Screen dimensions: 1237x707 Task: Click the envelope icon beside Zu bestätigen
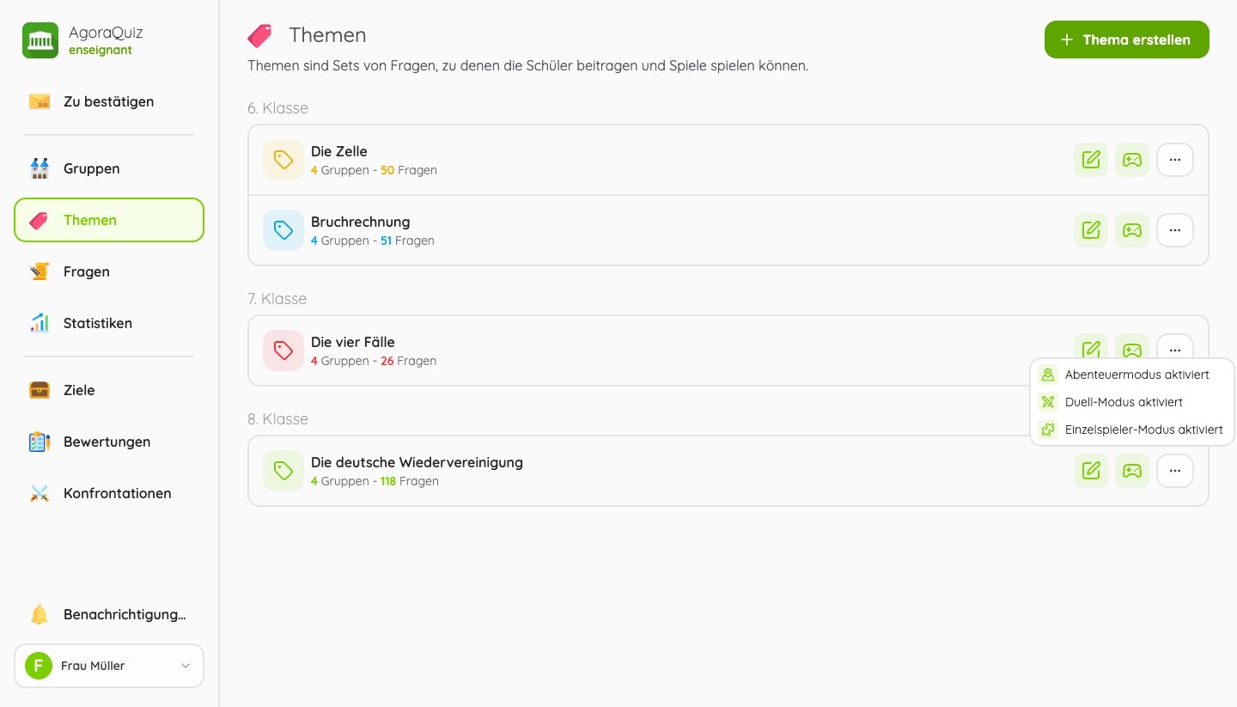click(40, 101)
